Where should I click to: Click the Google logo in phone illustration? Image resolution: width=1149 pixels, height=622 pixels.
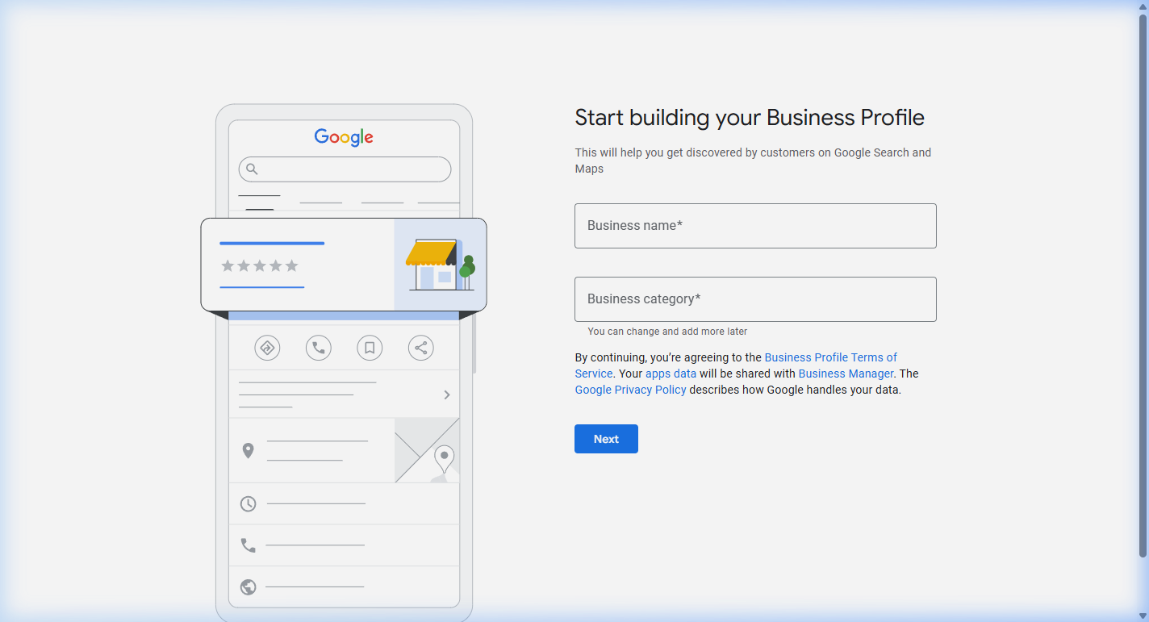344,137
